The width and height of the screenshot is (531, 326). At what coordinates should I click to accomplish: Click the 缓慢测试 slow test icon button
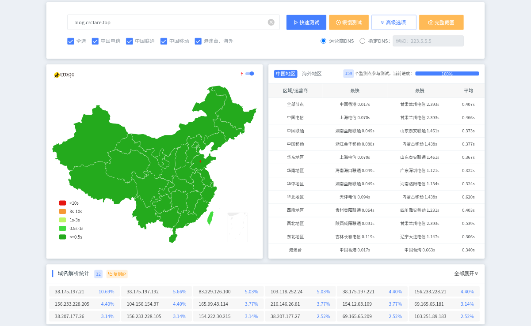click(339, 22)
